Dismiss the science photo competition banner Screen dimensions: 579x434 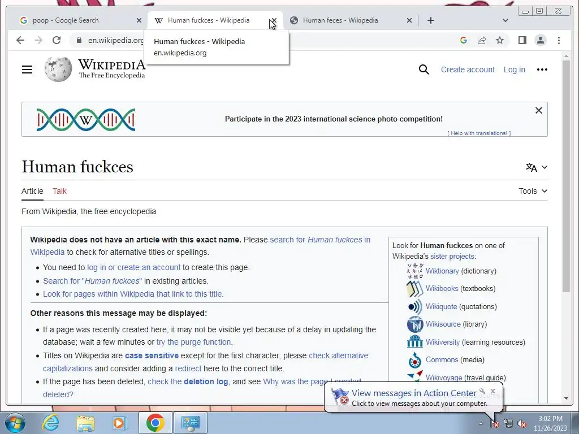(539, 110)
